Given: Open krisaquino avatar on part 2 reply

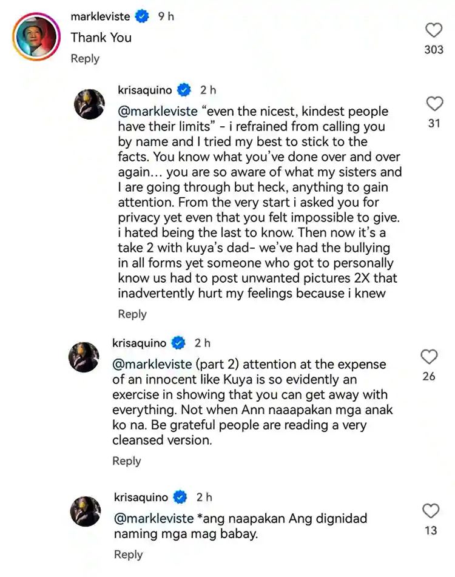Looking at the screenshot, I should coord(84,357).
